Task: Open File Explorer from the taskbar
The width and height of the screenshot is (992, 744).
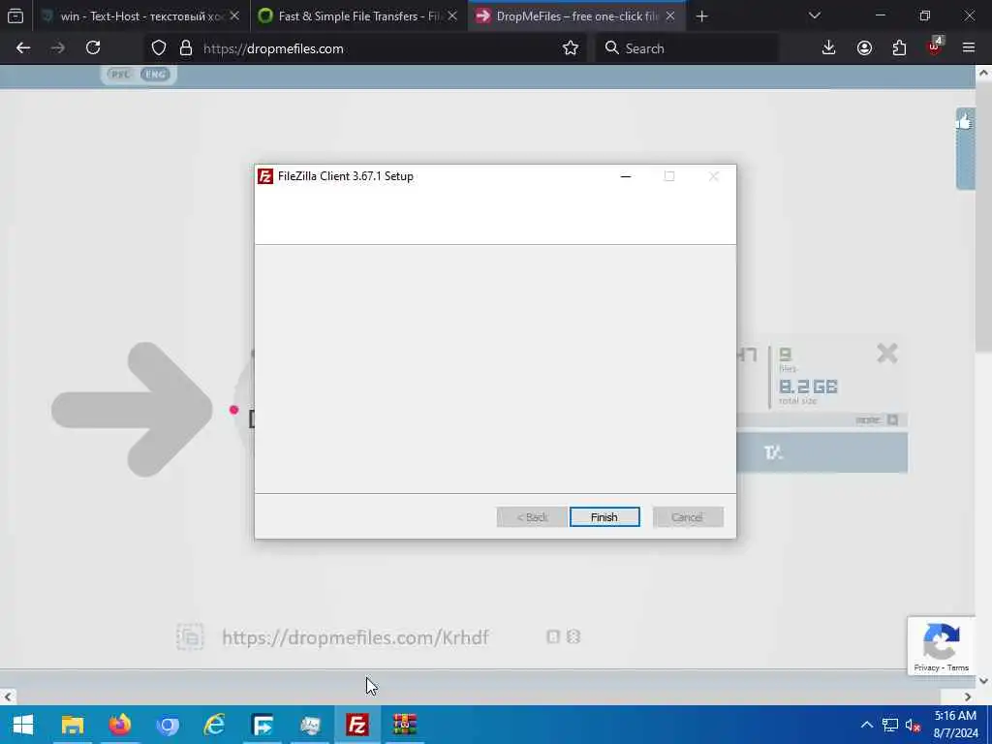Action: [x=72, y=725]
